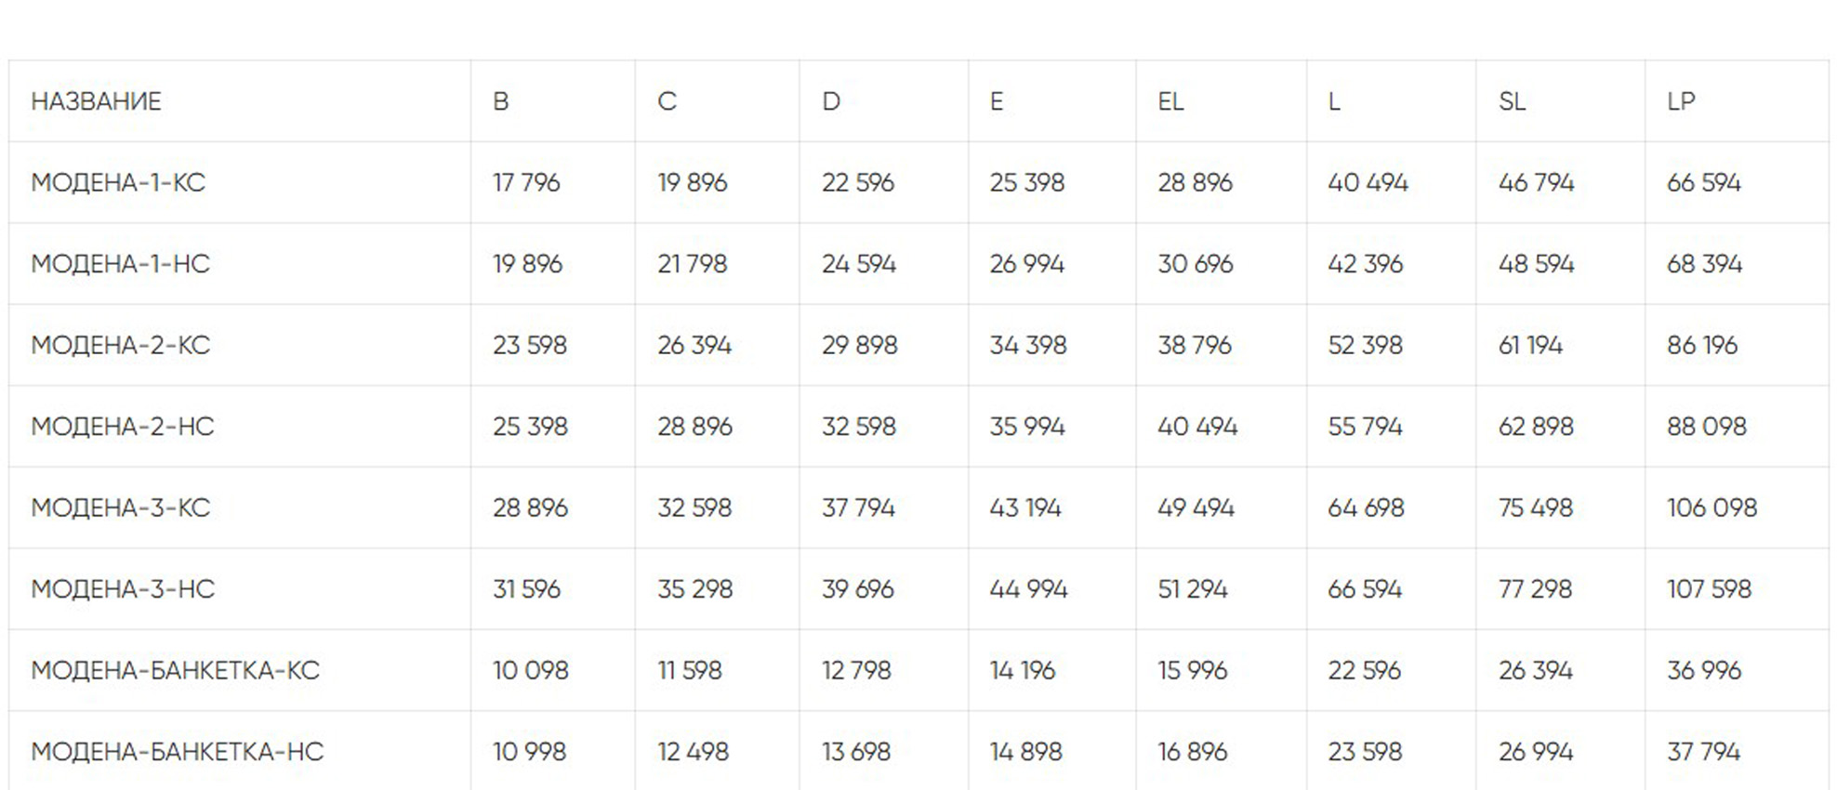
Task: Select price 88 098 for МОДЕНА-2-НС
Action: pos(1706,427)
